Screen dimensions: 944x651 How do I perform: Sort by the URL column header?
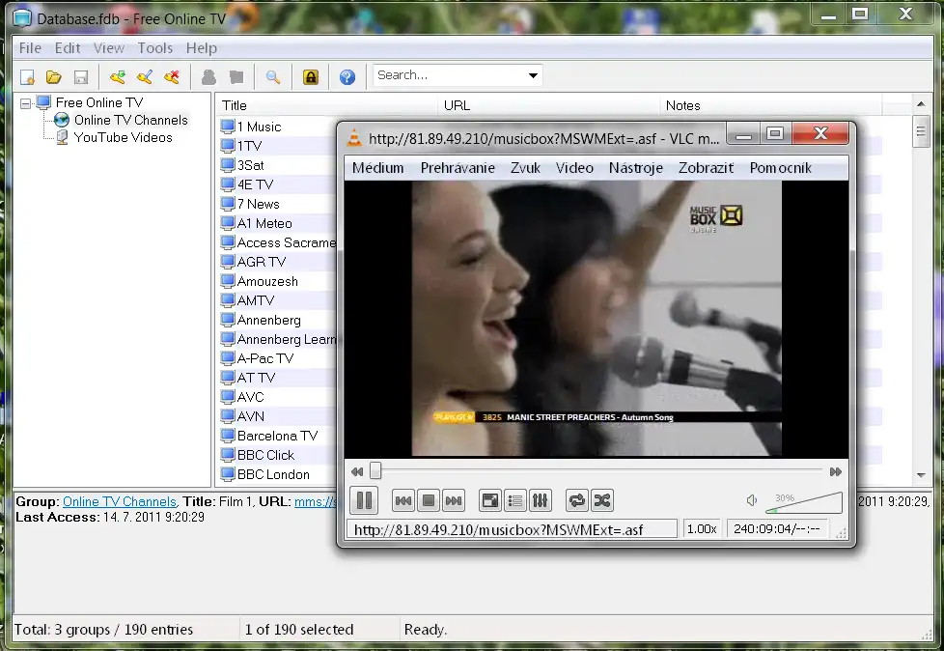tap(549, 105)
